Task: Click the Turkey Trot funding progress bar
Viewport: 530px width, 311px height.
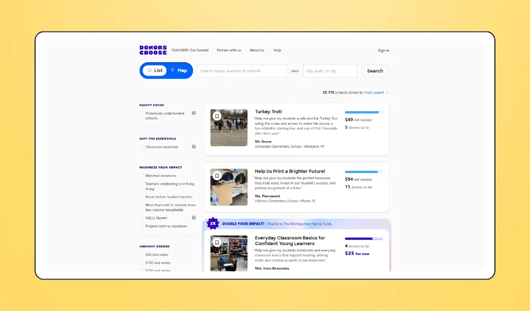Action: click(363, 111)
